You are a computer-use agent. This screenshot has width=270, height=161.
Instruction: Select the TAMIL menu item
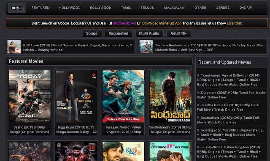126,8
